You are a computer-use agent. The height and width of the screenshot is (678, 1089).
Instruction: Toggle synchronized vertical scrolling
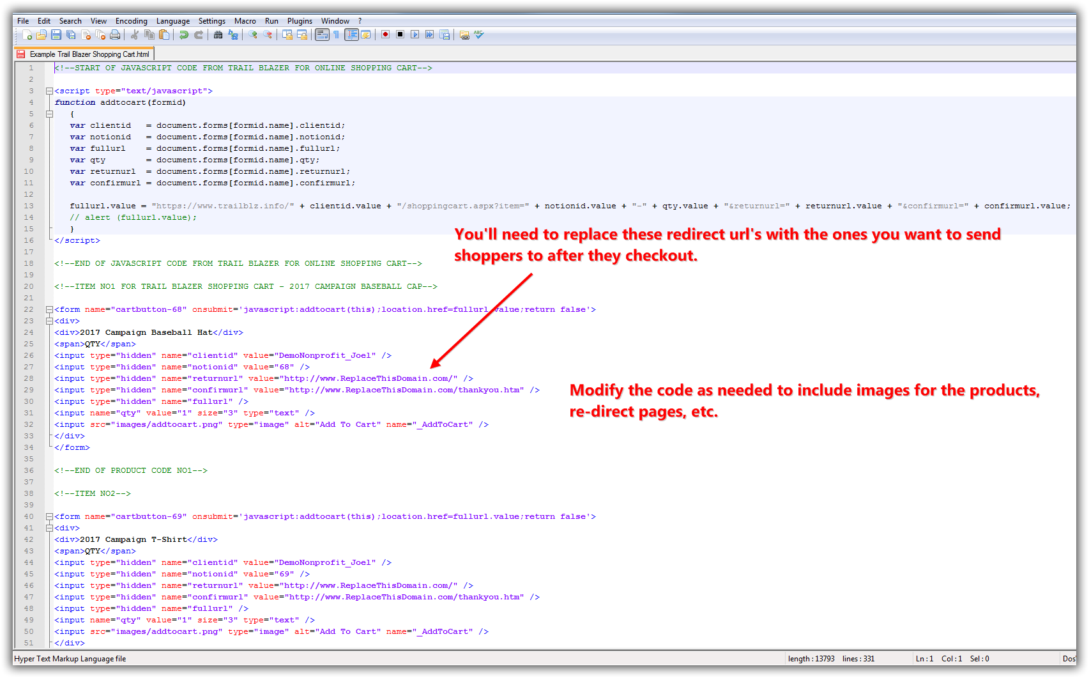[x=287, y=35]
